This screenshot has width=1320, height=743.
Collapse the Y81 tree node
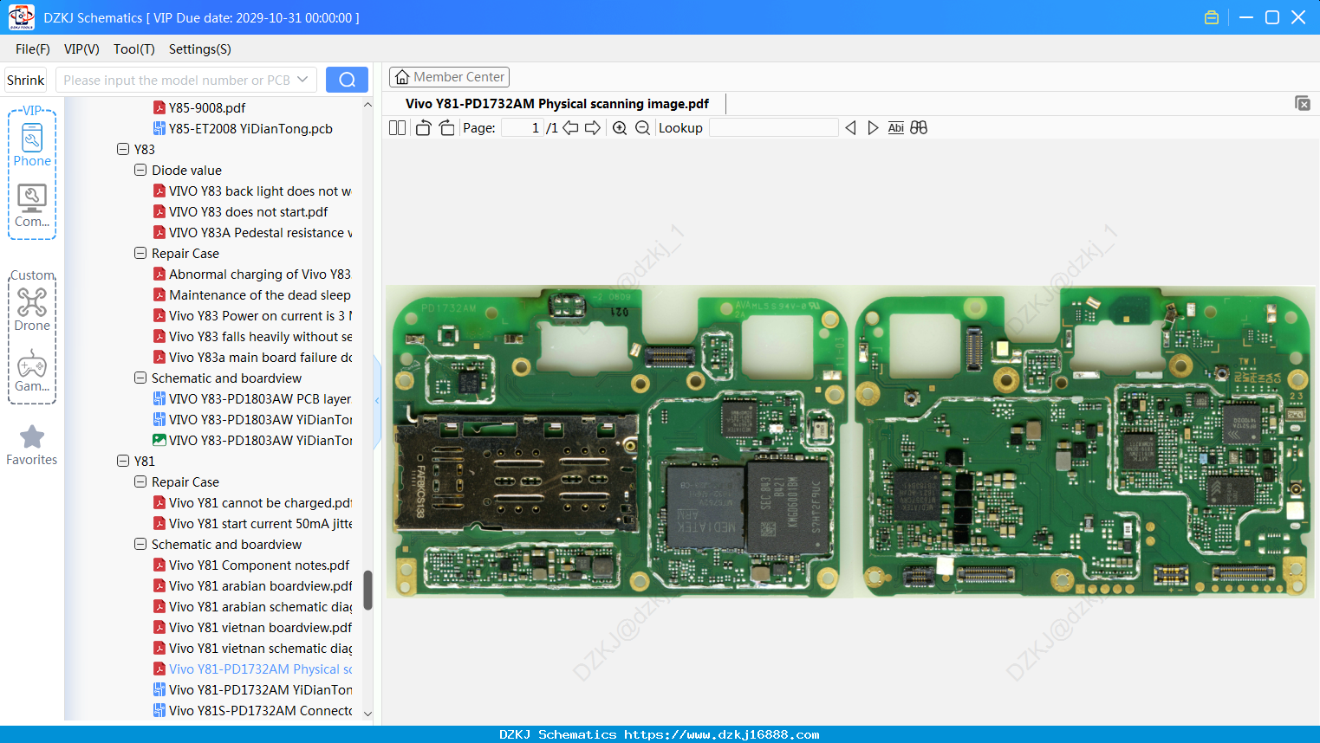(x=123, y=461)
